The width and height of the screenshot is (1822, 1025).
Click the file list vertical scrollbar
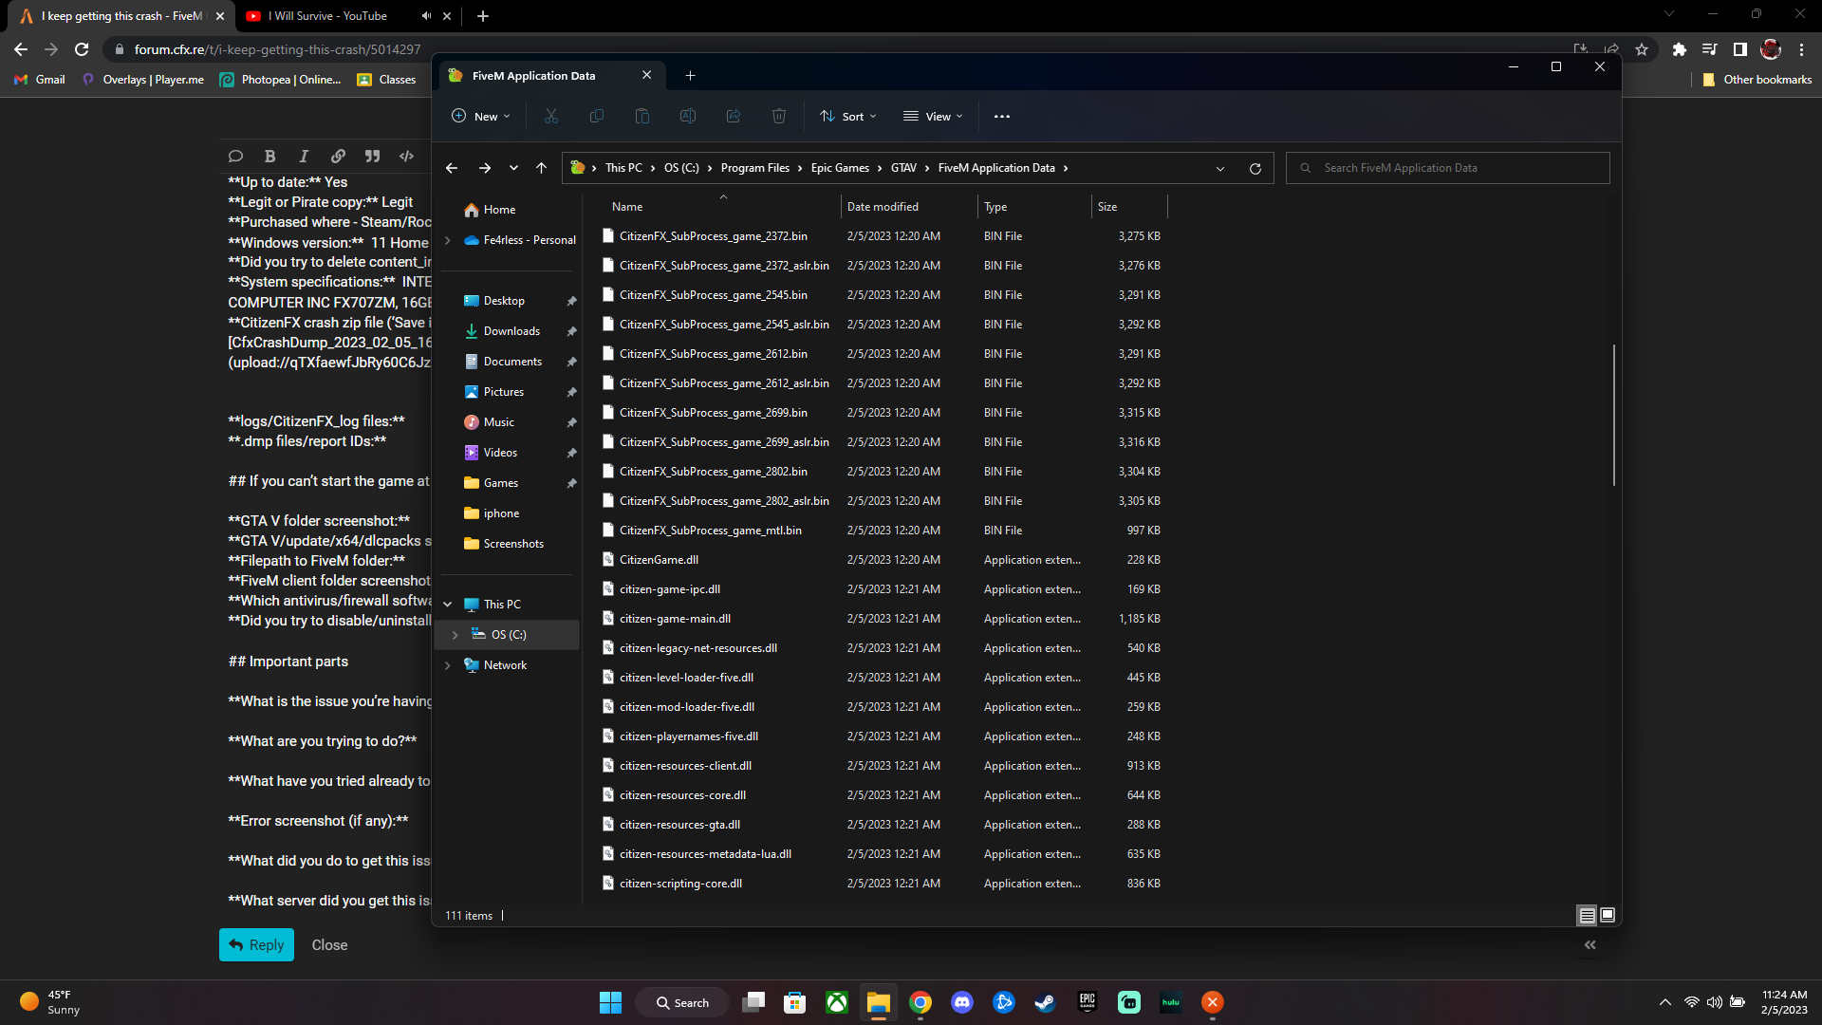tap(1613, 416)
